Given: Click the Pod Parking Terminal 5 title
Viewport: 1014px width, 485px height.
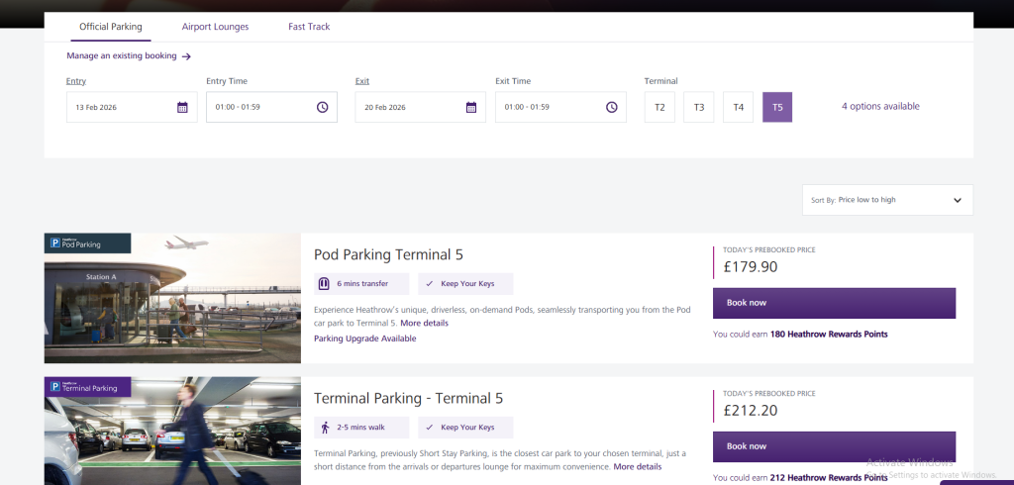Looking at the screenshot, I should point(388,254).
